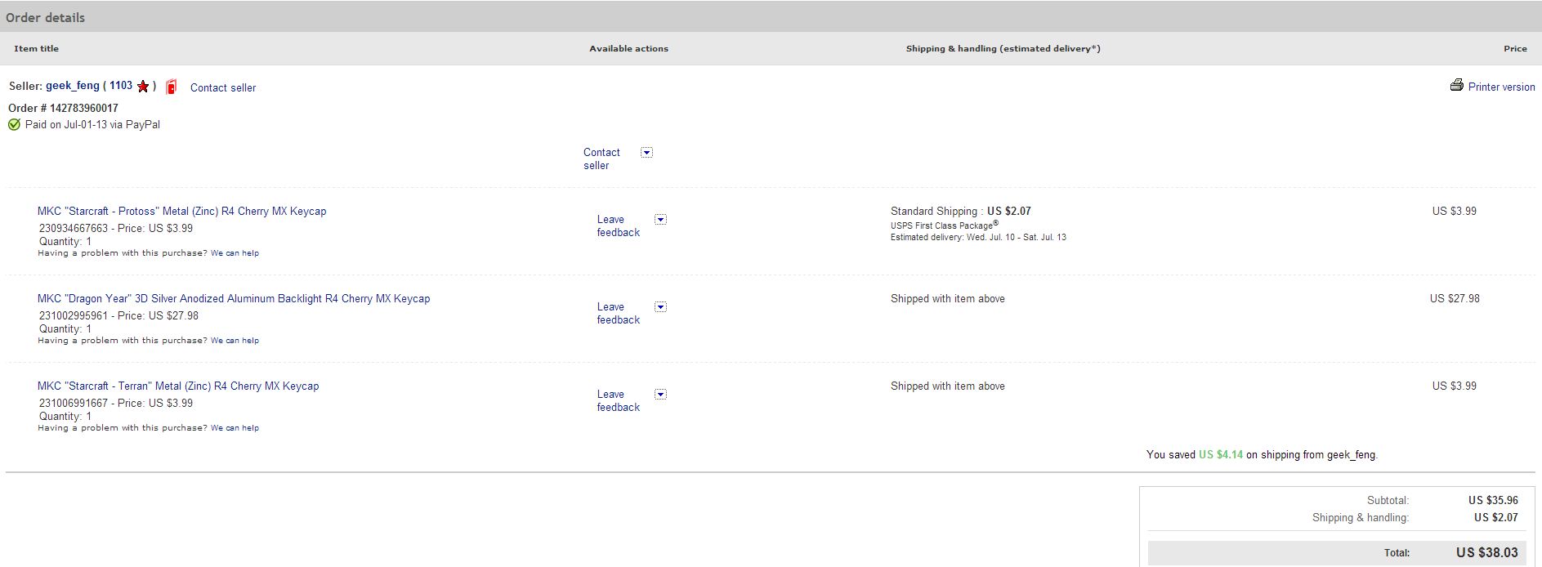1542x567 pixels.
Task: Open the geek_feng seller profile link
Action: tap(73, 86)
